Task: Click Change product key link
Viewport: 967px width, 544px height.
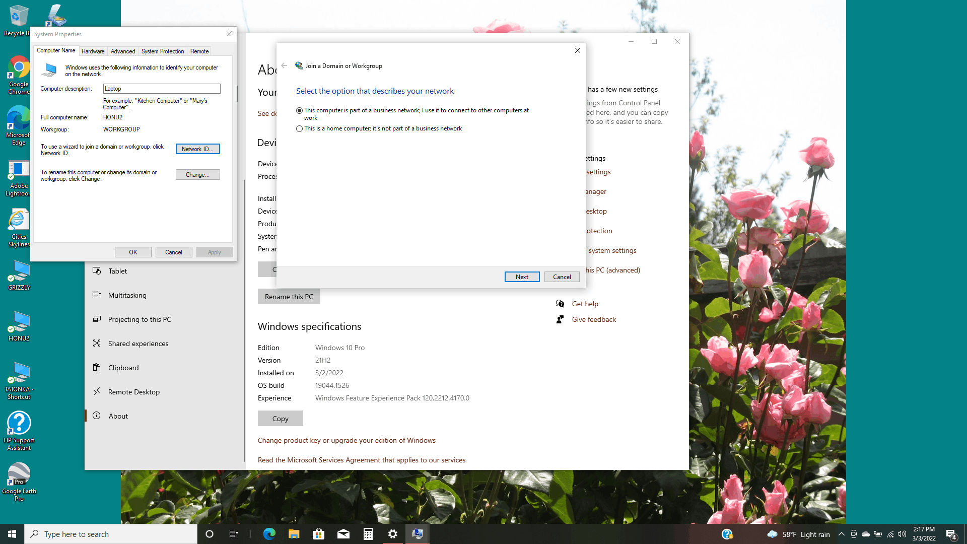Action: click(x=347, y=440)
